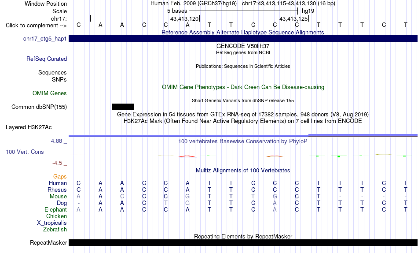Click the GENCODE V50lift37 track title
This screenshot has width=418, height=253.
point(243,46)
